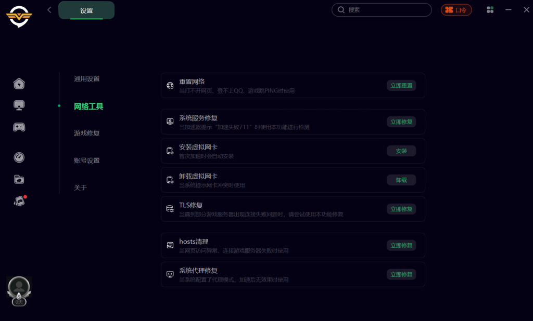533x321 pixels.
Task: Open the folder toolbox icon in sidebar
Action: [19, 179]
